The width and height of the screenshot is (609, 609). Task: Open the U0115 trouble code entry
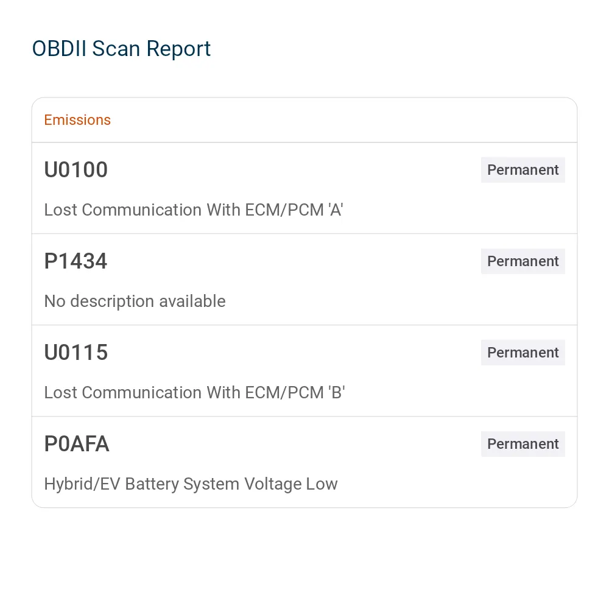point(304,370)
